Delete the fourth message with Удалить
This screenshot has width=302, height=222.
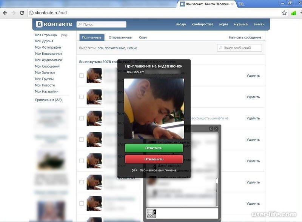tap(253, 140)
